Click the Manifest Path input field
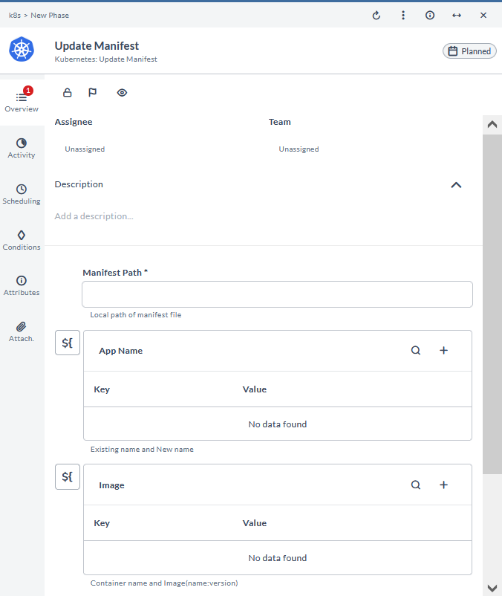Image resolution: width=502 pixels, height=596 pixels. pyautogui.click(x=277, y=294)
